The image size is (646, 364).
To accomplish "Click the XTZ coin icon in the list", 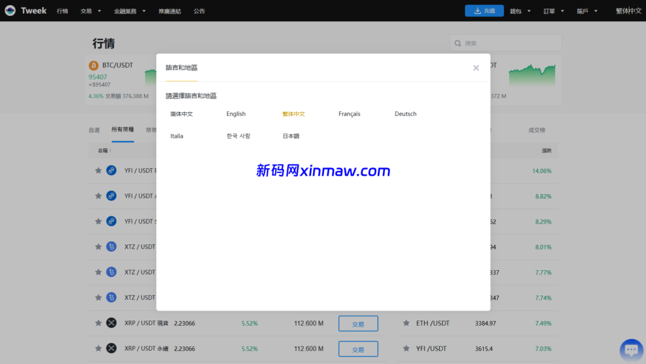I will (111, 246).
